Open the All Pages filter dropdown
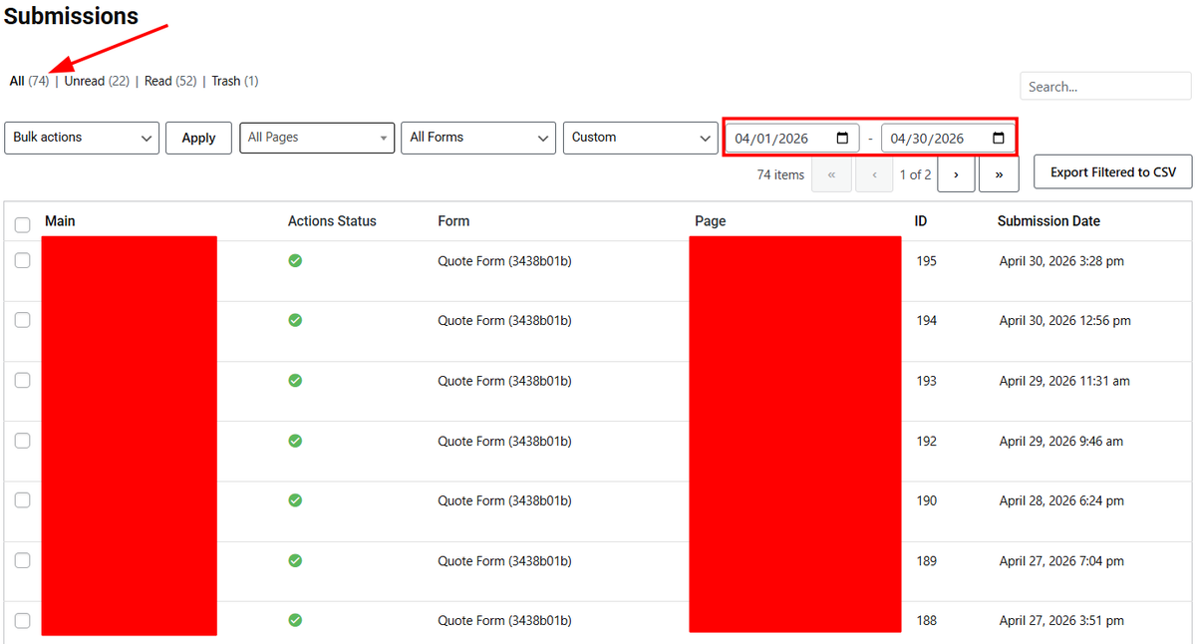Viewport: 1196px width, 644px height. (317, 138)
